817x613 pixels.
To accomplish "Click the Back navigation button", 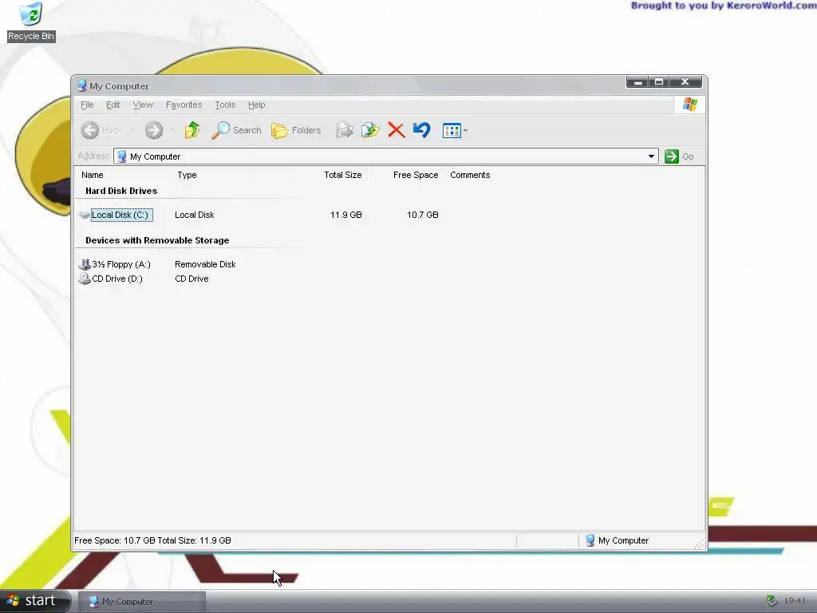I will [101, 130].
